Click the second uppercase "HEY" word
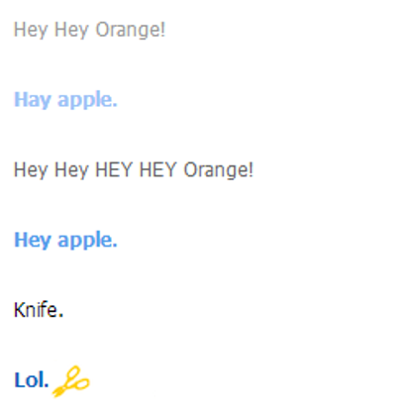This screenshot has width=414, height=416. [x=157, y=169]
